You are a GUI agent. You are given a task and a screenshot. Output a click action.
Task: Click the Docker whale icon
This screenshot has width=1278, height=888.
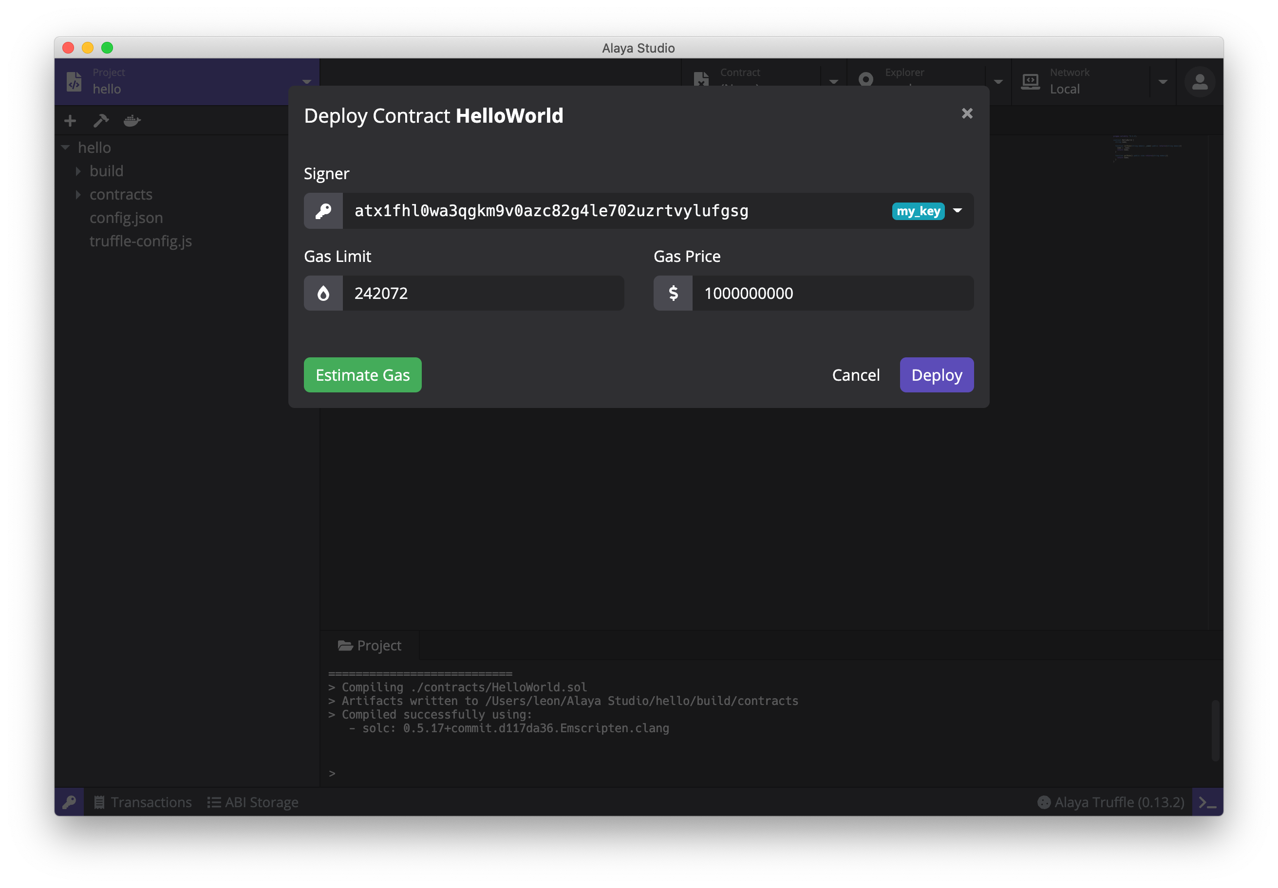(132, 121)
